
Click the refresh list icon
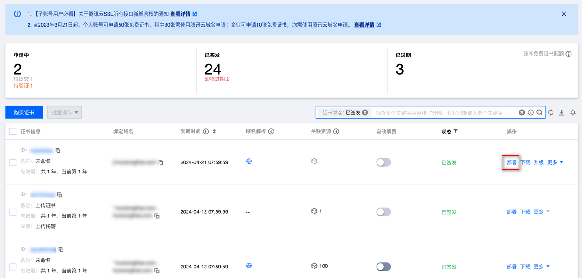point(551,112)
